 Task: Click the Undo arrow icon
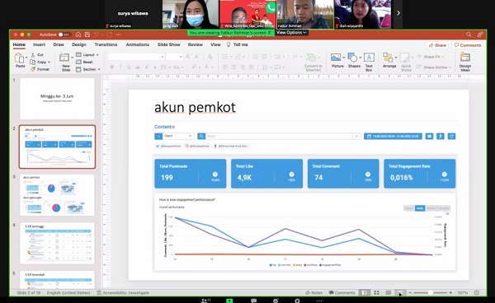pos(97,35)
